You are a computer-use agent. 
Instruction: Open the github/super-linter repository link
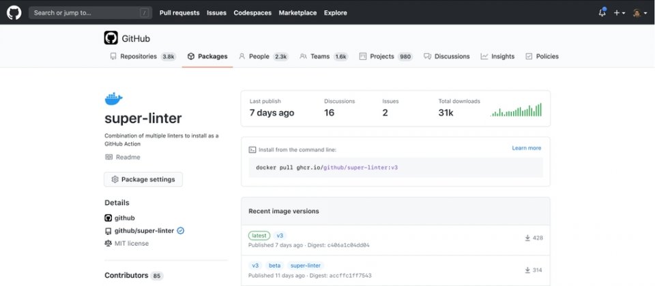tap(144, 231)
